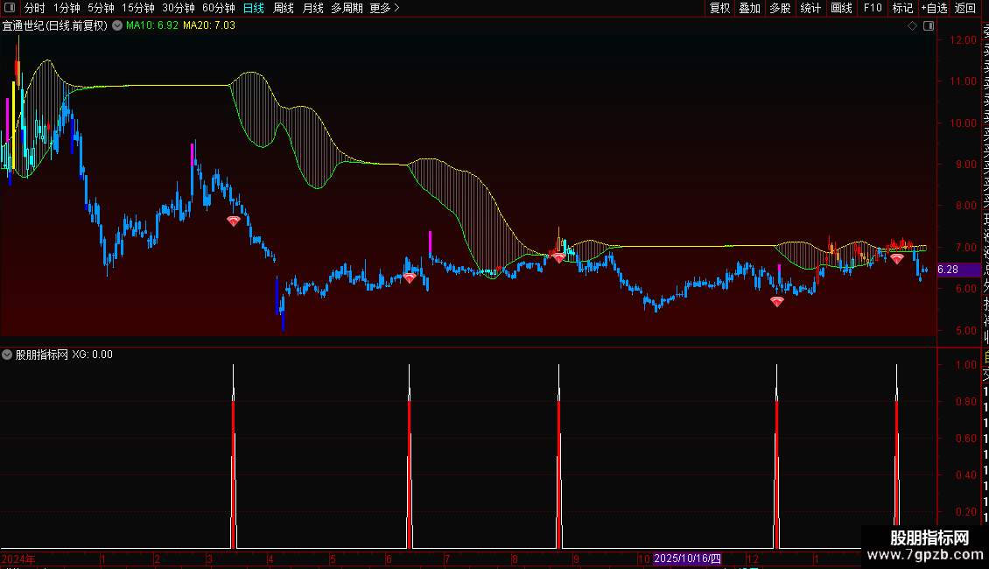
Task: Activate the 画线 drawing tool
Action: pyautogui.click(x=841, y=8)
